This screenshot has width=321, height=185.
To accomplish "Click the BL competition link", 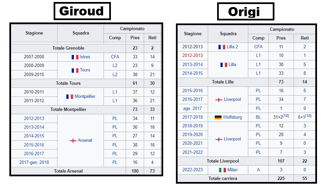I will tap(258, 117).
